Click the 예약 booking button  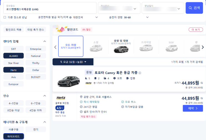pyautogui.click(x=193, y=108)
